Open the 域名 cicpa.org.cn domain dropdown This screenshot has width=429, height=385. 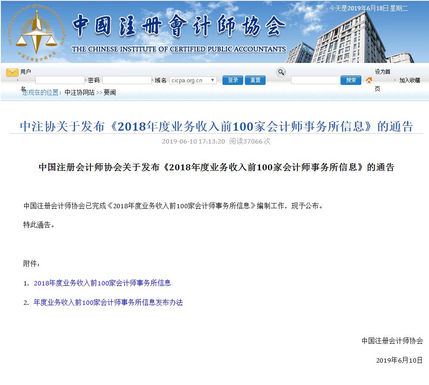(193, 80)
